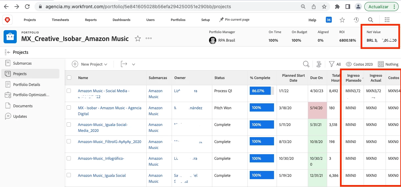Screen dimensions: 401x187
Task: Open Costos 2023 view dropdown
Action: click(359, 64)
